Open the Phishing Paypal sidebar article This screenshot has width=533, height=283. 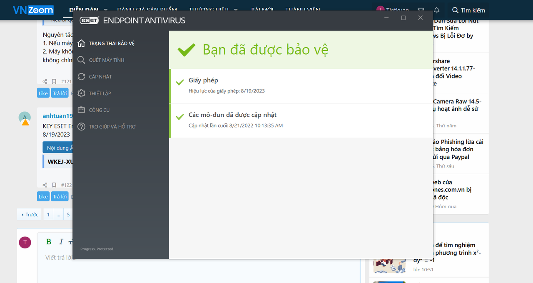(458, 149)
